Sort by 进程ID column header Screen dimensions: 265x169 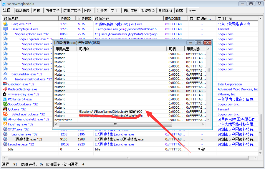point(67,19)
